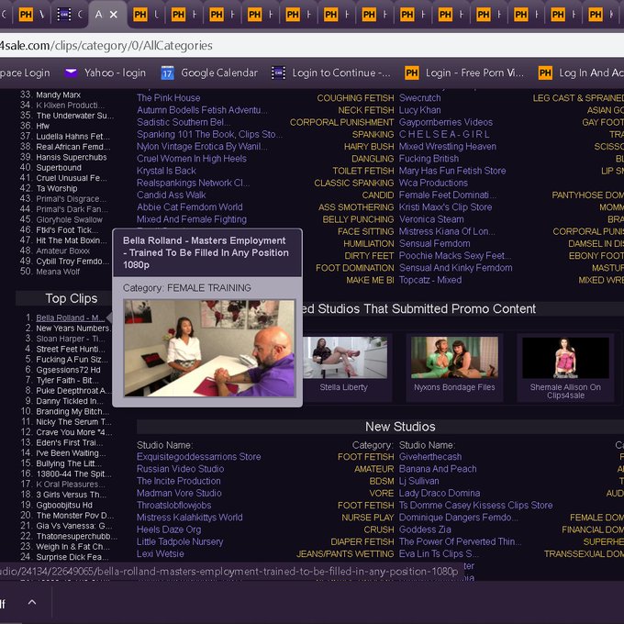
Task: Click the browser address bar
Action: point(312,45)
